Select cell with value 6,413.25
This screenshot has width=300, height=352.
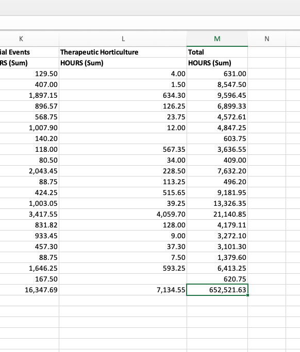point(217,268)
